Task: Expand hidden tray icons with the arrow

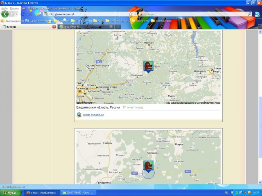Action: coord(232,193)
